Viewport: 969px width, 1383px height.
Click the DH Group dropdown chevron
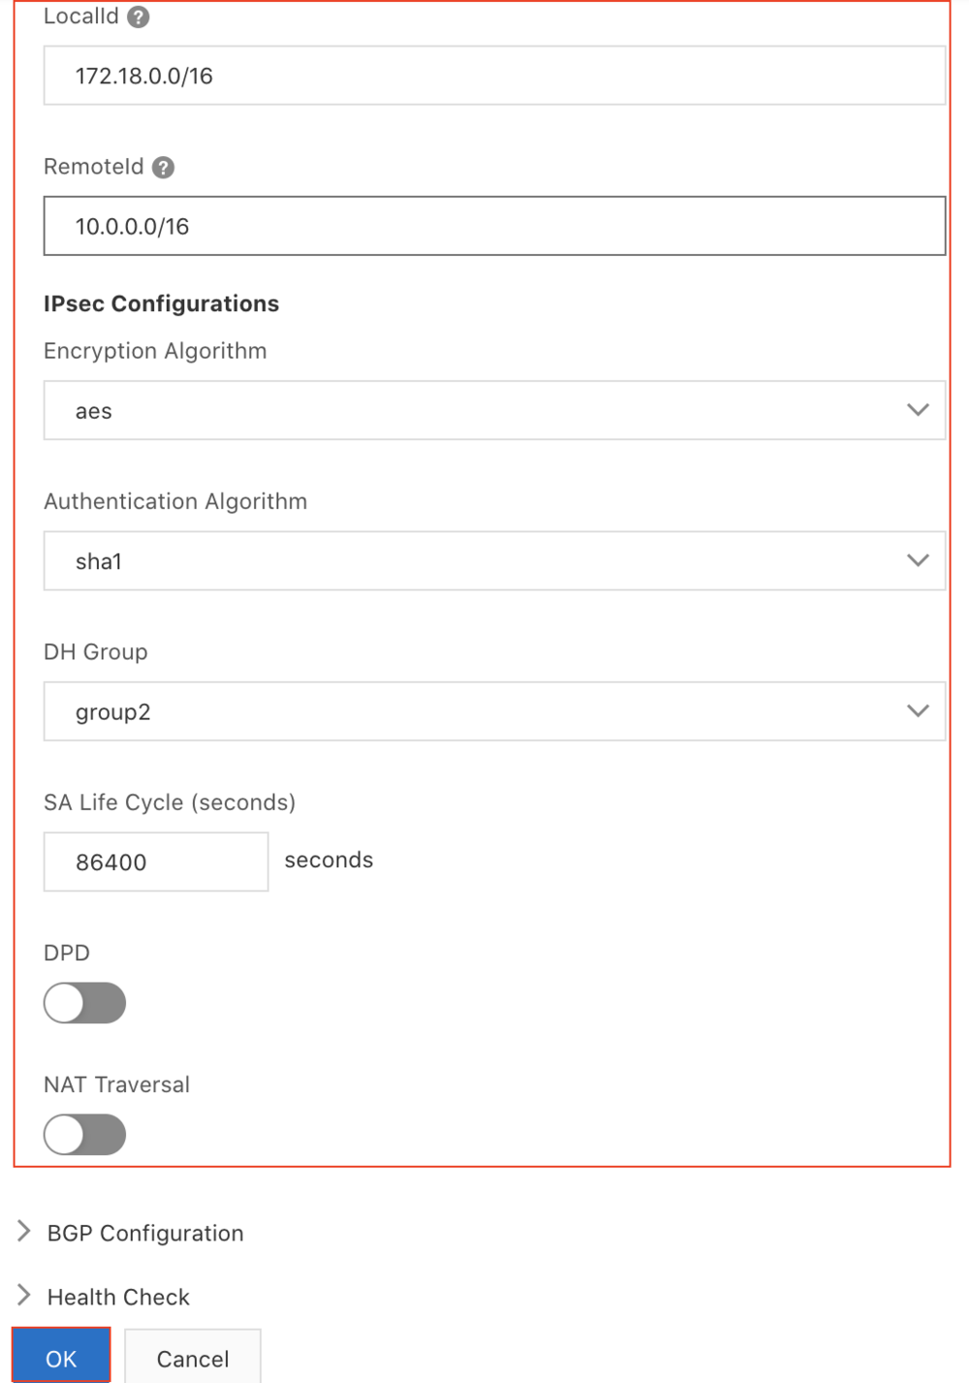coord(918,711)
